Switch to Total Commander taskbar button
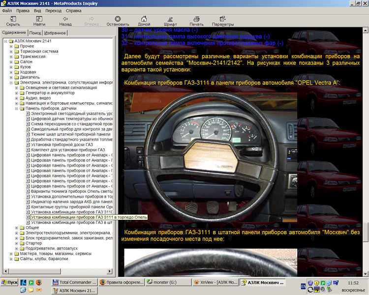 coord(74,282)
